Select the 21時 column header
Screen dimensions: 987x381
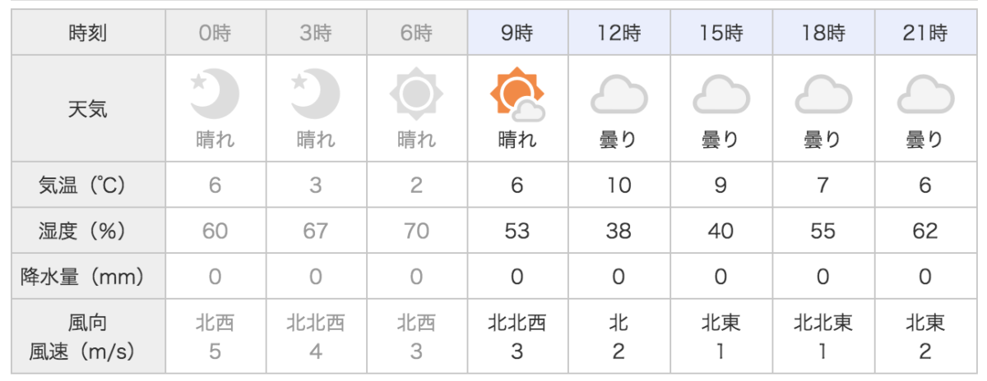(x=925, y=34)
